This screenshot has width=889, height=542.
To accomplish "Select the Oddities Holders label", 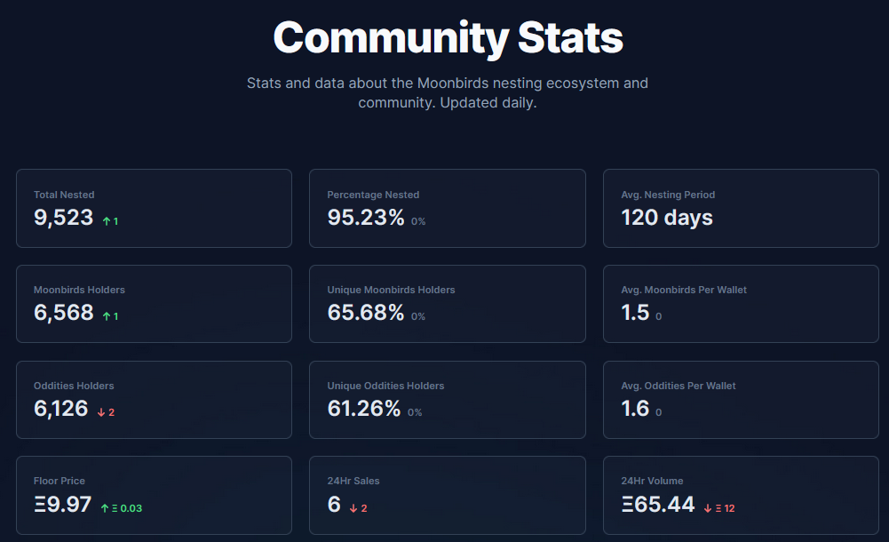I will pyautogui.click(x=74, y=386).
